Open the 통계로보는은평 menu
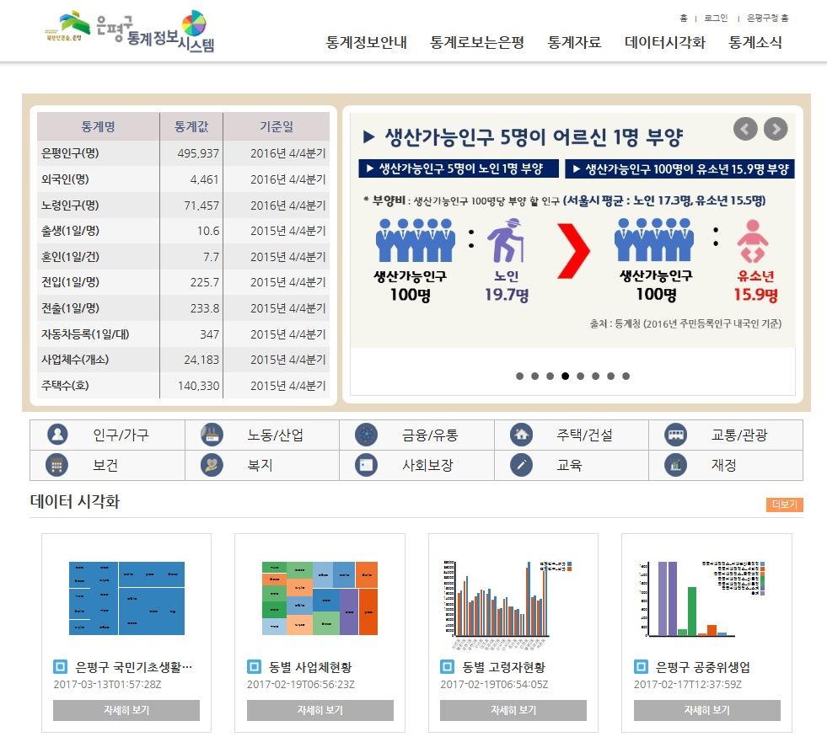Viewport: 827px width, 737px height. tap(476, 42)
